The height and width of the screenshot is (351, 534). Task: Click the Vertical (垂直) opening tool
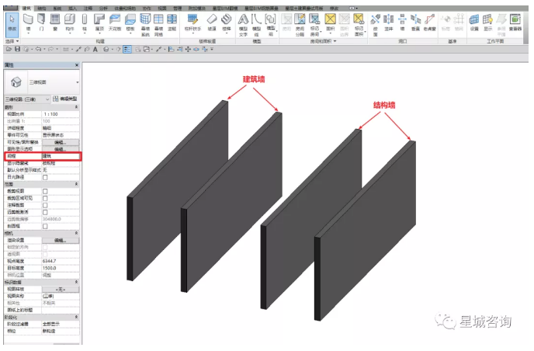415,23
